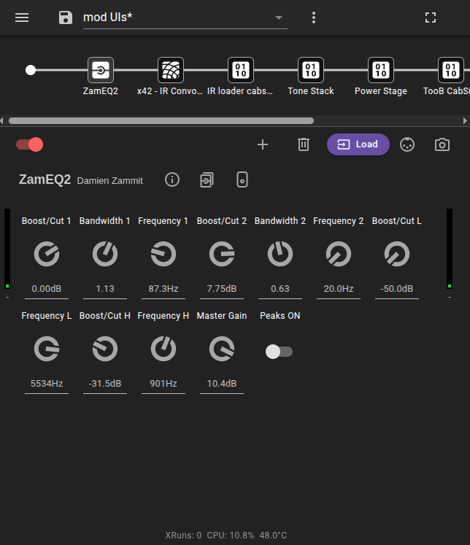Click the -31.5dB Boost/Cut H value field
The width and height of the screenshot is (470, 545).
pyautogui.click(x=105, y=384)
